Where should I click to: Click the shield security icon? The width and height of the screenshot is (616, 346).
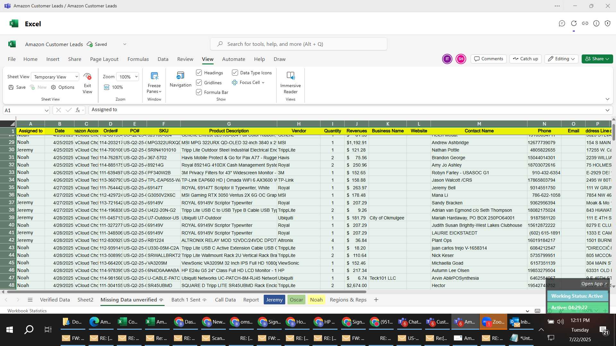pos(608,23)
